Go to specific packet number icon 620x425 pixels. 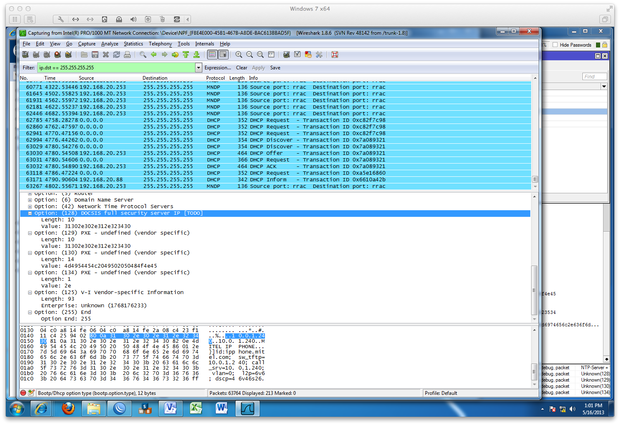coord(175,55)
